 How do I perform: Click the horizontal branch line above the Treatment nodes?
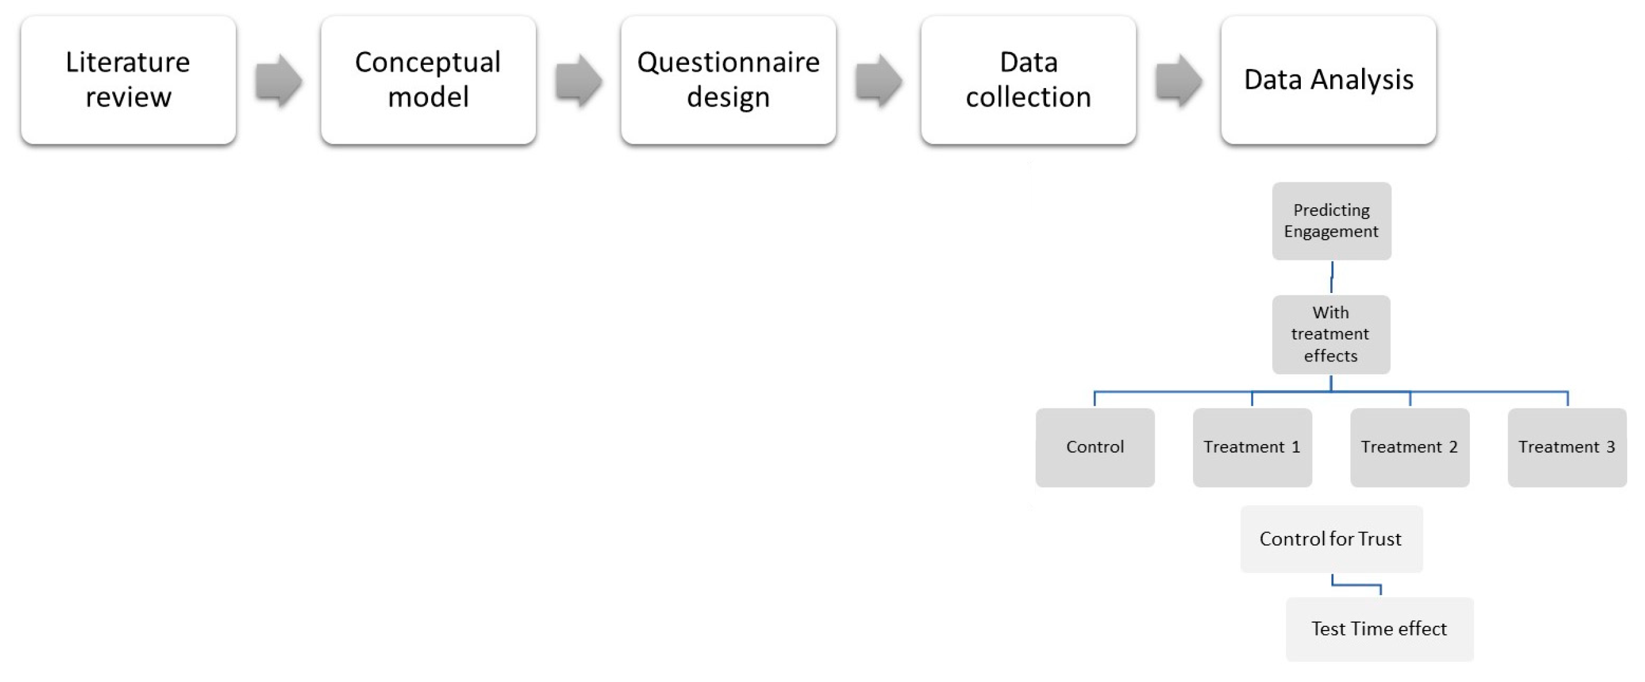pos(1175,391)
